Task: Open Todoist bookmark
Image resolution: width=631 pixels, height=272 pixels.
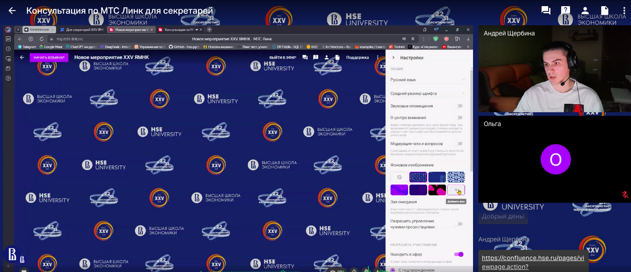Action: (396, 47)
